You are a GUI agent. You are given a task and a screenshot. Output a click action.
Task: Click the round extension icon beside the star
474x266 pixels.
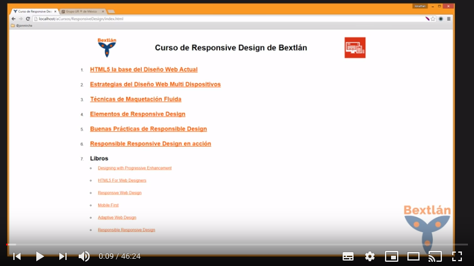click(441, 19)
